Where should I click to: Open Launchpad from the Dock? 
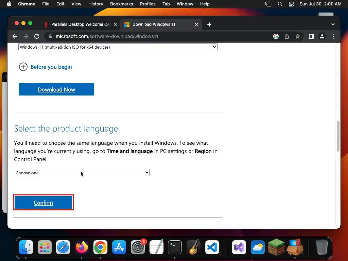pyautogui.click(x=45, y=247)
